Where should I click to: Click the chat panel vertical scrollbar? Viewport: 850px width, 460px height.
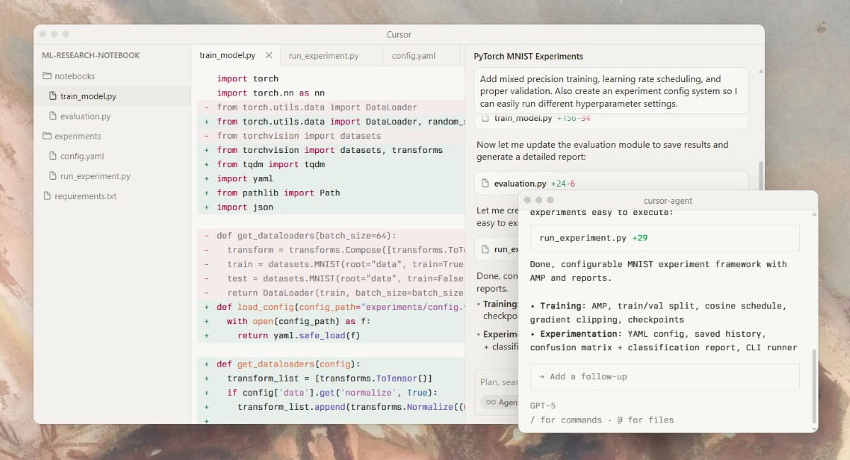tap(761, 177)
